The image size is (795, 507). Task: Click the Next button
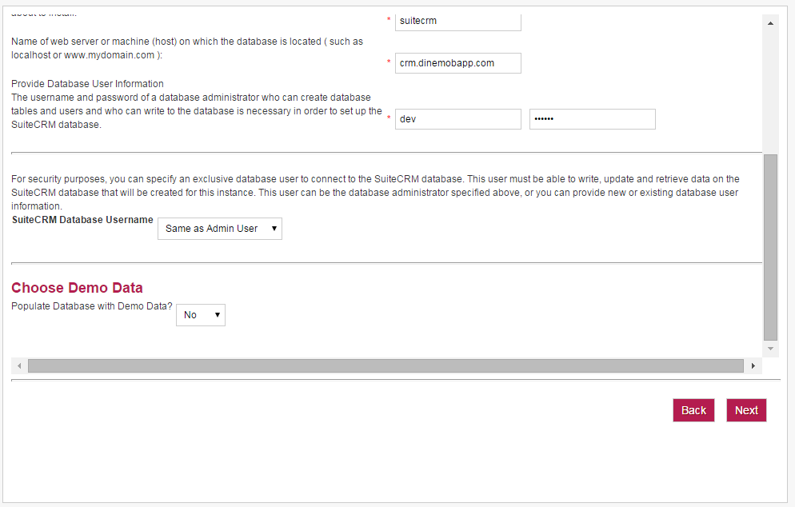coord(746,410)
